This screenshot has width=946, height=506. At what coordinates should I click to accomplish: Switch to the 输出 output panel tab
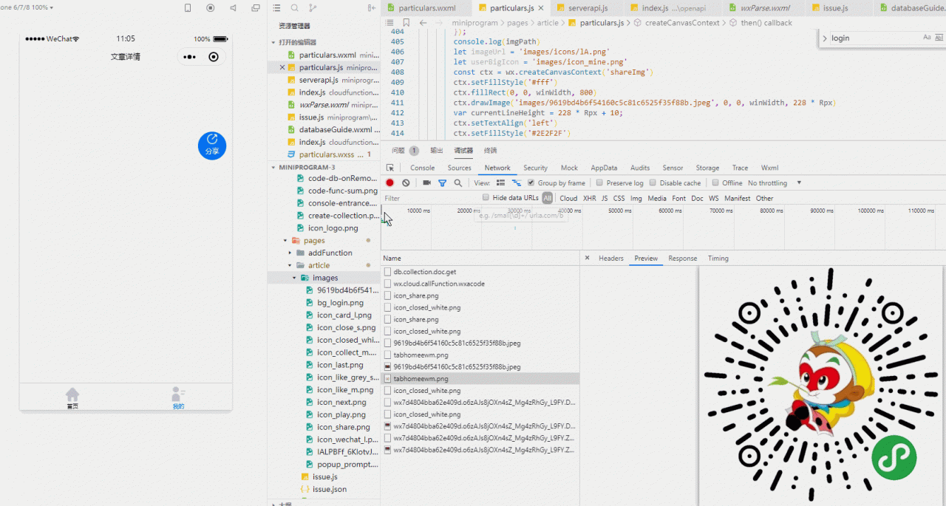pos(437,150)
